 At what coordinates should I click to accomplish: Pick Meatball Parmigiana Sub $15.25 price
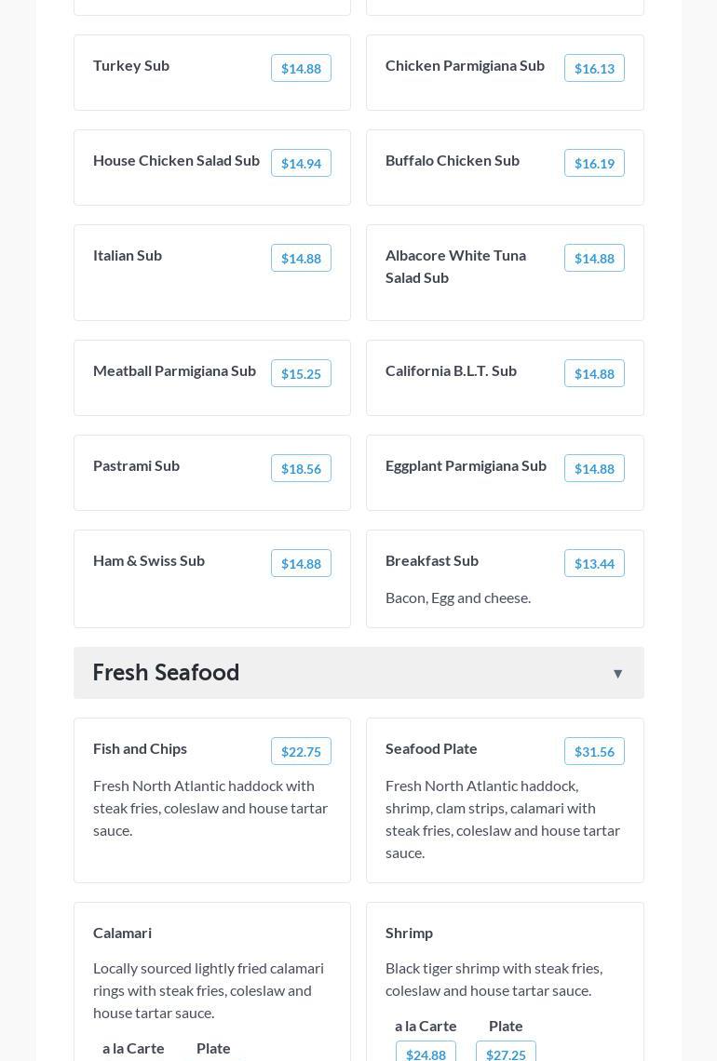tap(301, 373)
